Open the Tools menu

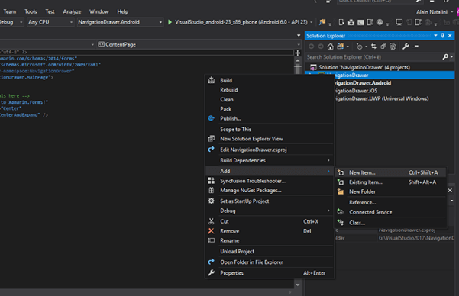31,11
